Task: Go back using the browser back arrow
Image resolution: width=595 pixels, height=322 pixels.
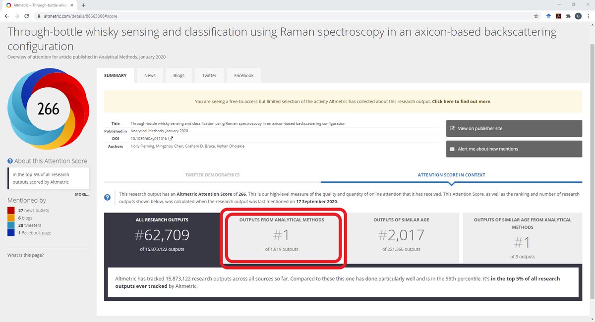Action: [7, 16]
